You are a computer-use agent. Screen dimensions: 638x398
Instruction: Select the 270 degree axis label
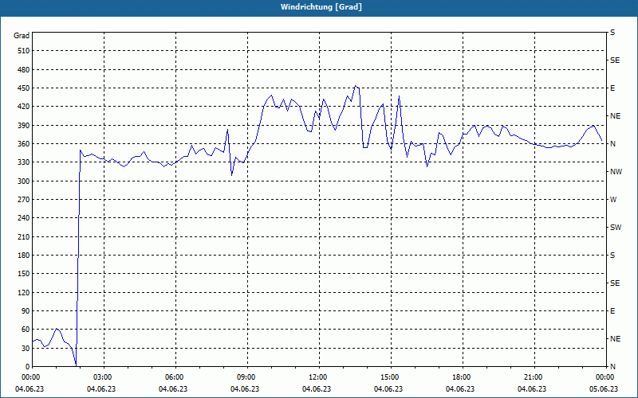[x=24, y=200]
